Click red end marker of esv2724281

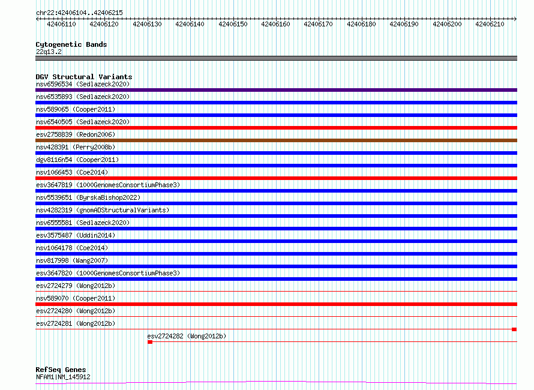click(514, 329)
